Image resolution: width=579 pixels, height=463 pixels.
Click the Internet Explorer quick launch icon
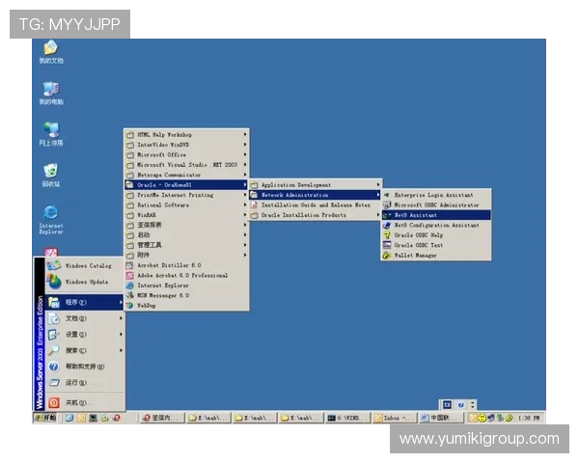[x=69, y=418]
